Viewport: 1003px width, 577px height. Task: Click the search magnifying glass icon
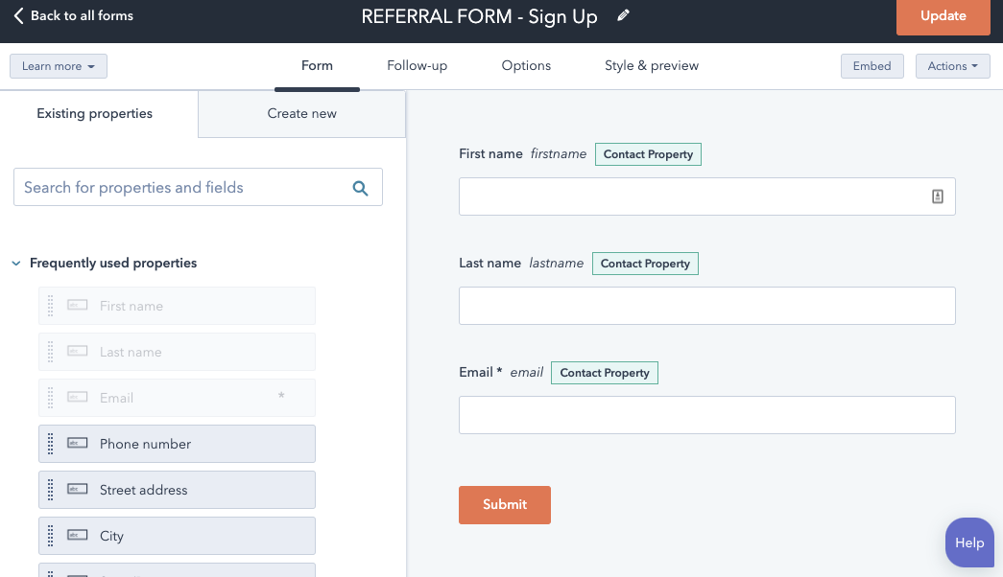click(x=361, y=187)
